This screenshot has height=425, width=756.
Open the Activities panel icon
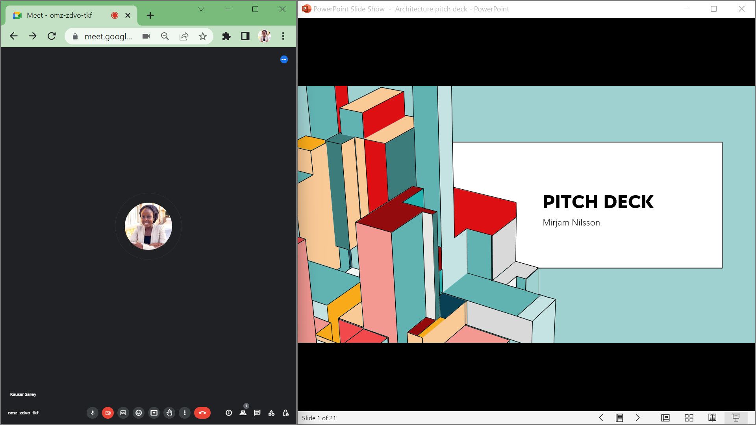tap(271, 413)
